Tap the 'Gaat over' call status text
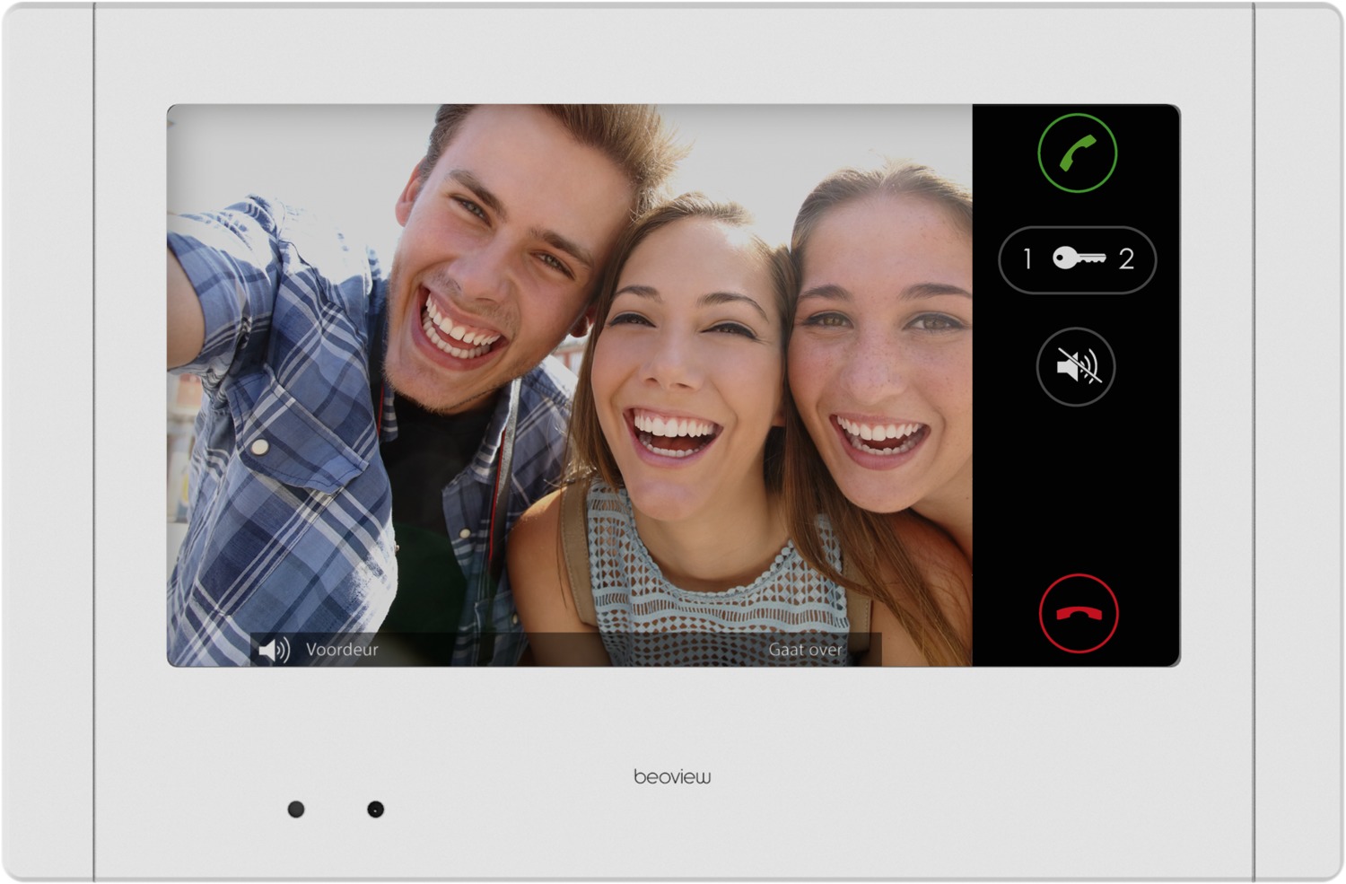This screenshot has height=884, width=1346. click(x=805, y=650)
